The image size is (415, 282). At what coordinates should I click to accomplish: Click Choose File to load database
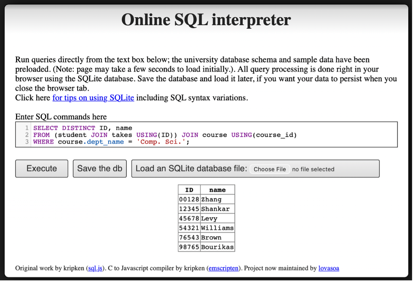click(270, 169)
